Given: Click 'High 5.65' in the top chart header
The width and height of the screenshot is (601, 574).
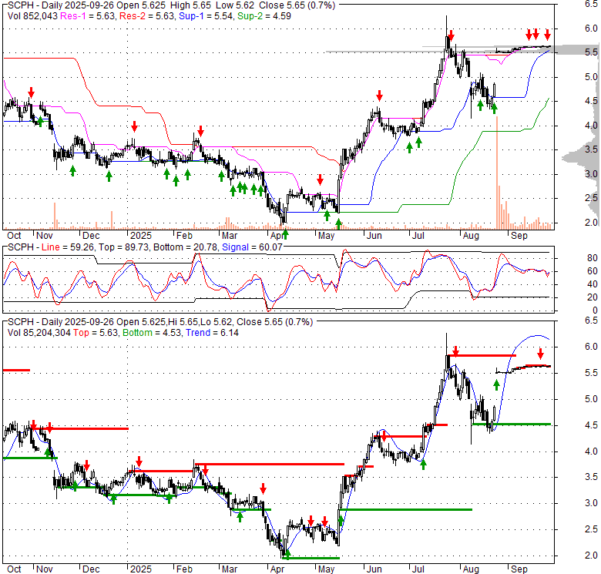Looking at the screenshot, I should pos(191,5).
